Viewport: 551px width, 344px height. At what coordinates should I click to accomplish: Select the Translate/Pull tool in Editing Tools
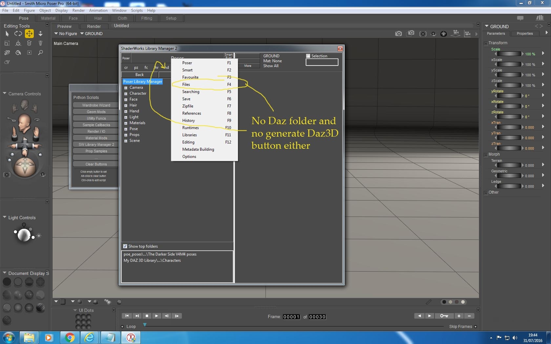[x=29, y=33]
